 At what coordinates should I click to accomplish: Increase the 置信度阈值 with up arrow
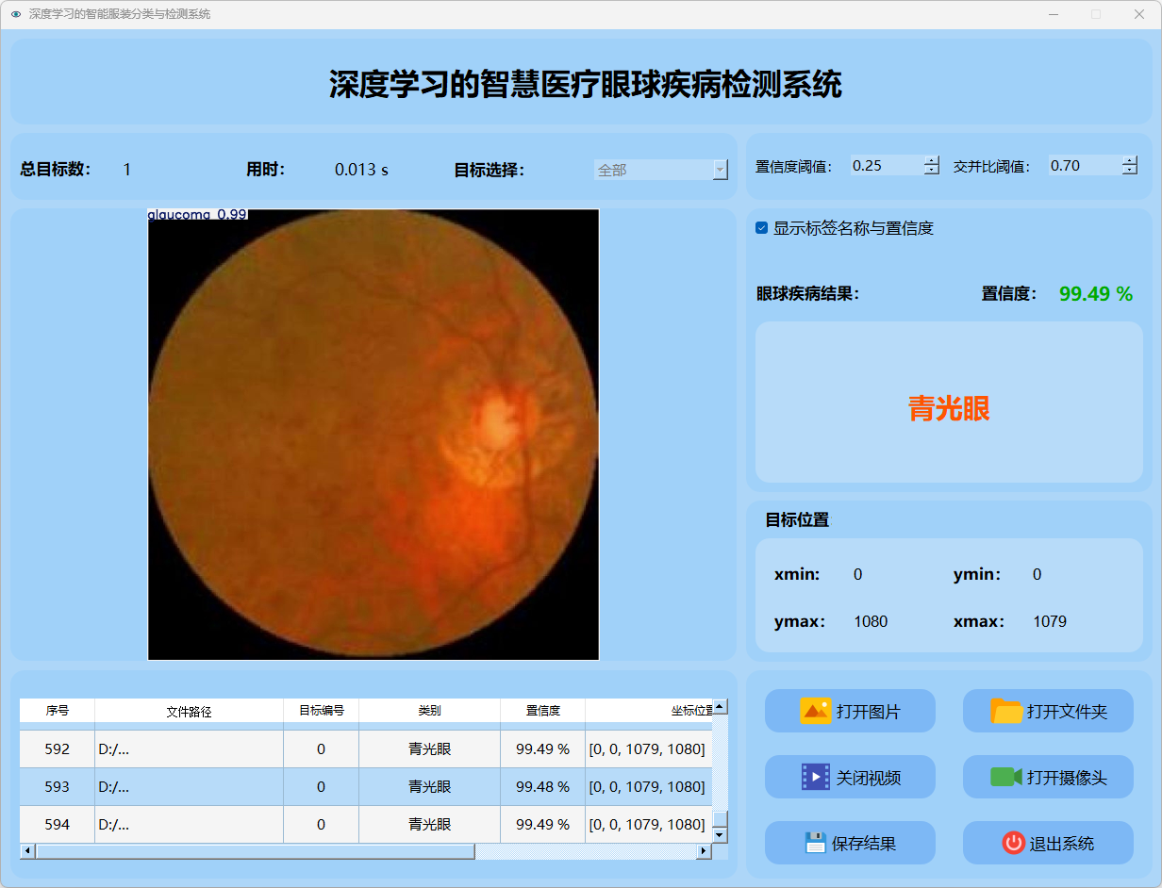[932, 160]
